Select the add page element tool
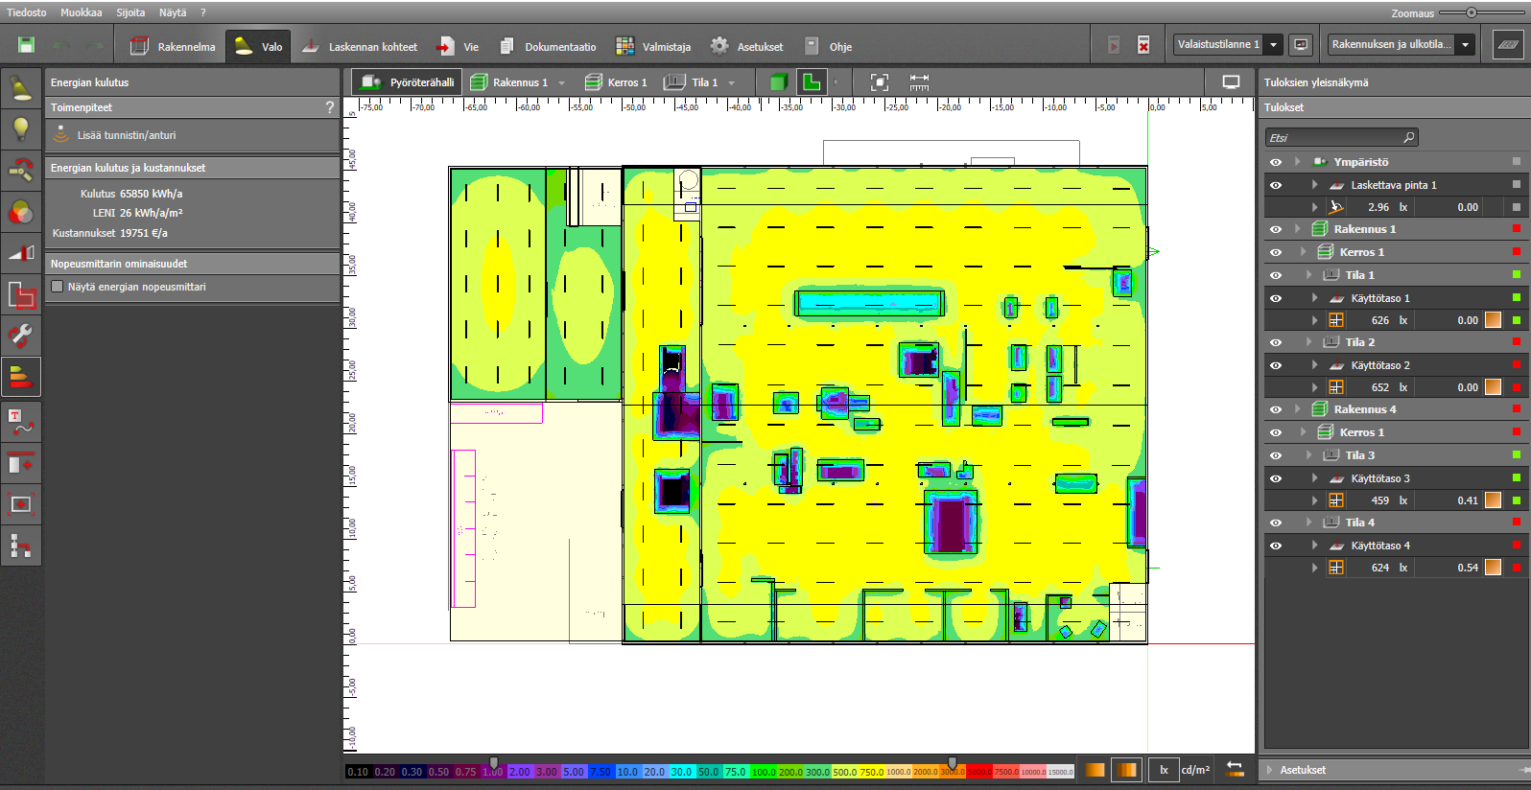This screenshot has width=1531, height=790. tap(21, 463)
